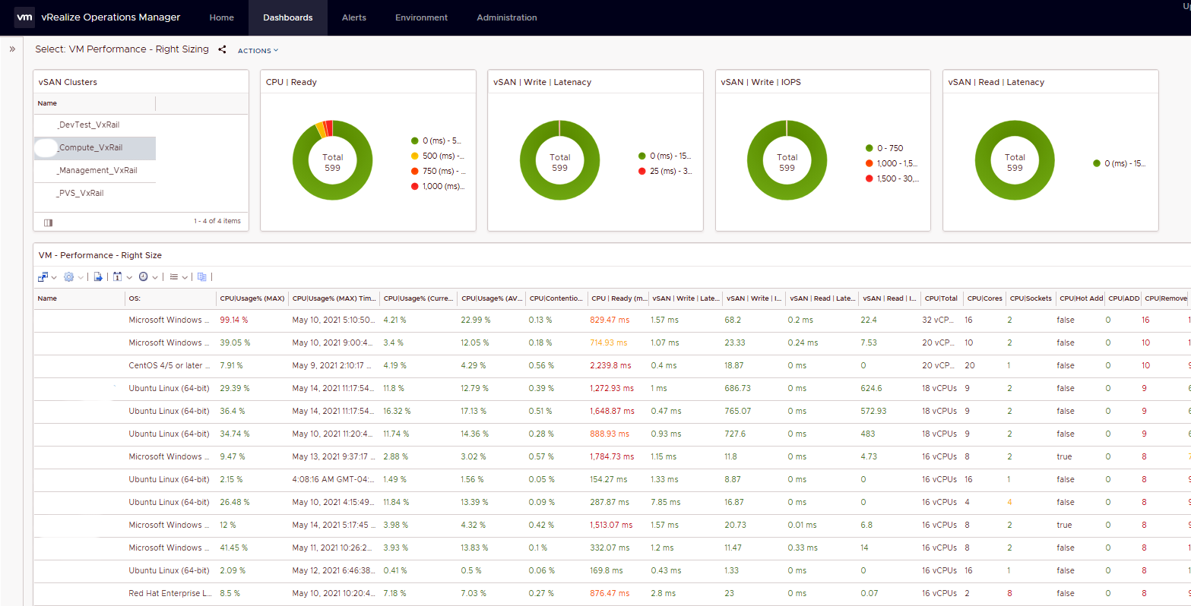Viewport: 1191px width, 606px height.
Task: Click the open-in-external-window icon in table toolbar
Action: [x=43, y=277]
